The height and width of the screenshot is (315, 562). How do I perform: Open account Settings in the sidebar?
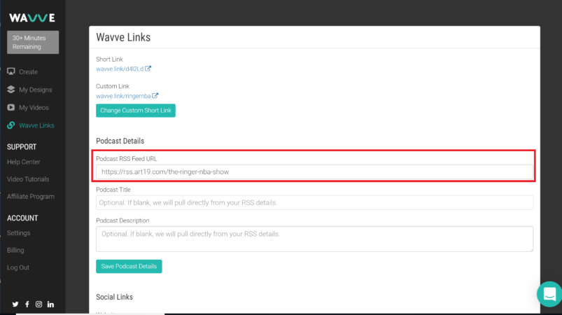(x=18, y=233)
